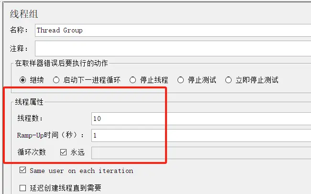Select 立即停止测试 radio button
The width and height of the screenshot is (311, 194).
click(228, 80)
